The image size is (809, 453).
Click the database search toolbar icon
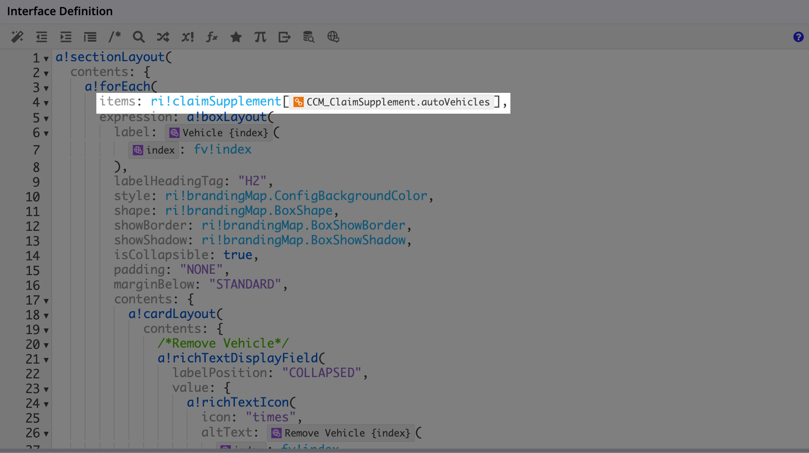[309, 37]
